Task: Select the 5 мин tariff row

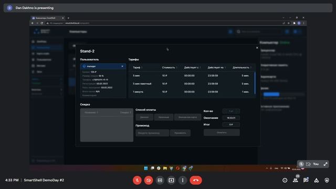Action: (x=191, y=76)
